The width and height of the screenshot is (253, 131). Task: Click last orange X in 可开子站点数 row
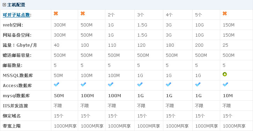tap(225, 14)
